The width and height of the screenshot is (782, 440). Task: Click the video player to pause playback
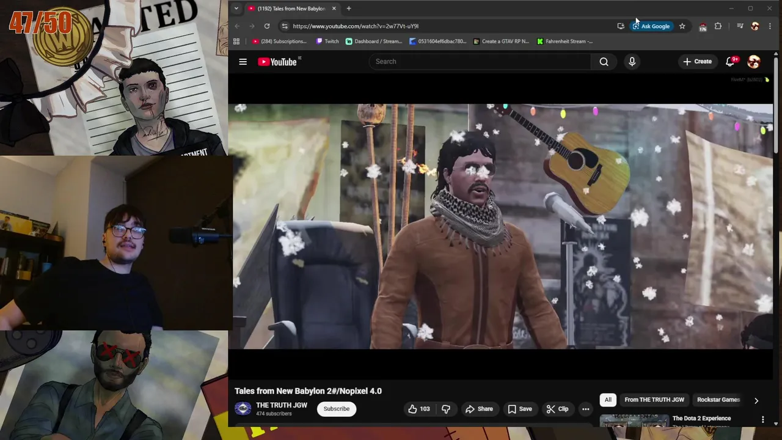click(x=500, y=226)
